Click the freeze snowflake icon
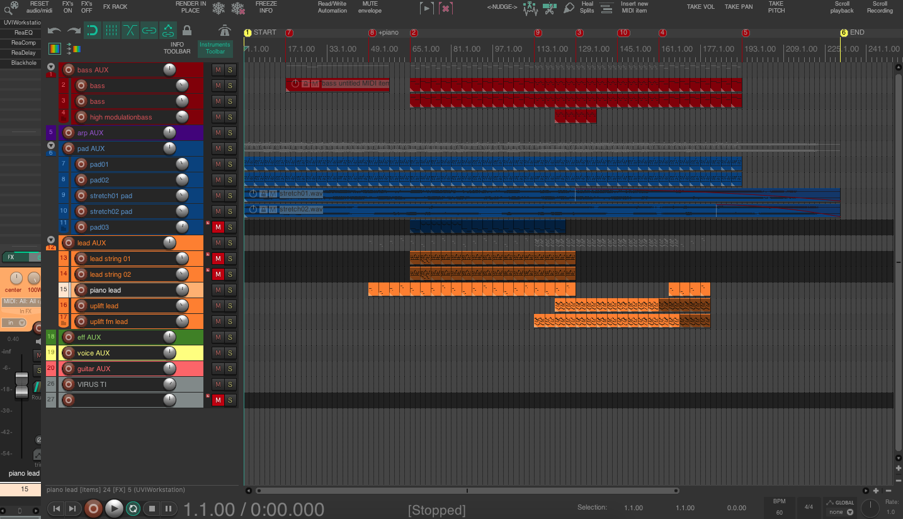 (219, 8)
